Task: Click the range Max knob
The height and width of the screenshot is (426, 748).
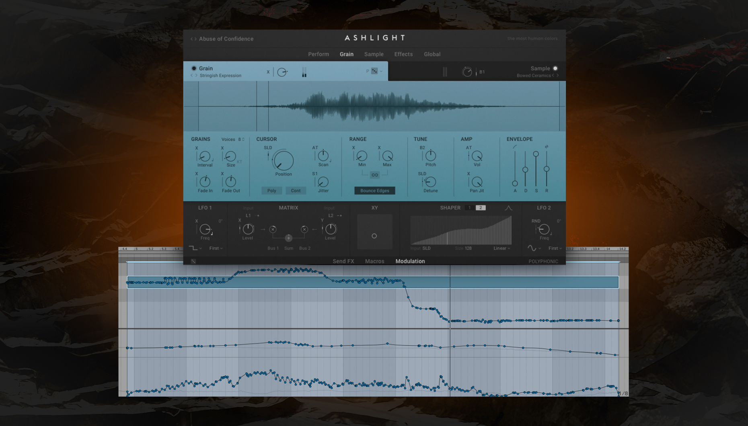Action: coord(387,156)
